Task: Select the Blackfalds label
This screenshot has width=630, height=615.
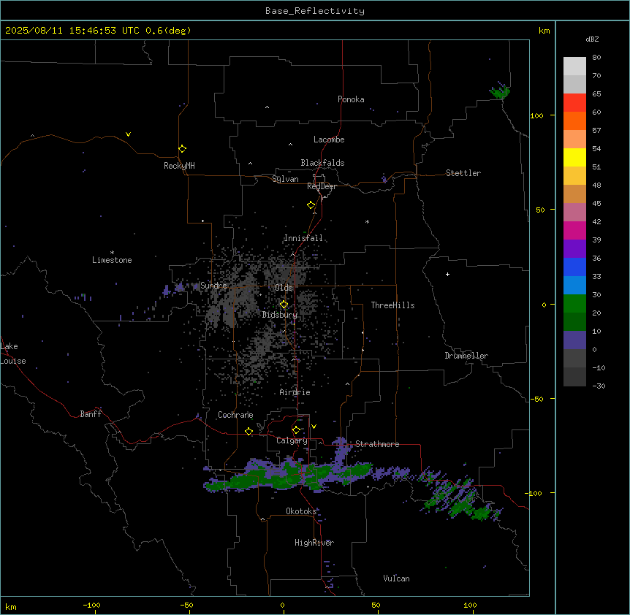Action: (322, 163)
